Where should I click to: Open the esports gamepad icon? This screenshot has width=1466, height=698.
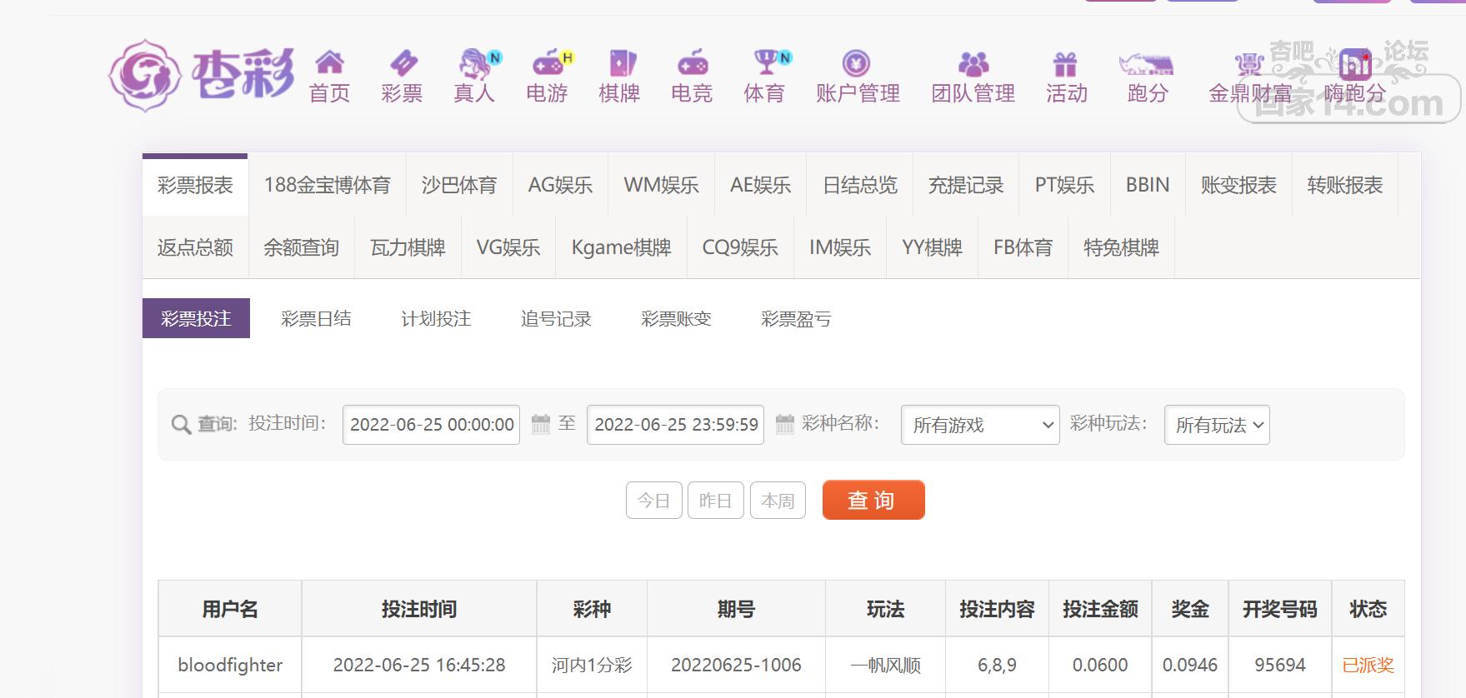click(692, 62)
